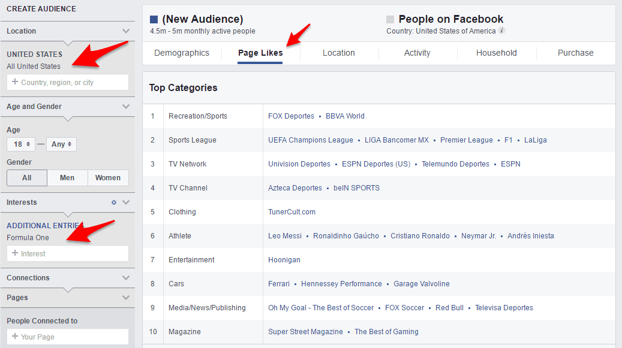Go to the Purchase tab
The width and height of the screenshot is (622, 348).
pyautogui.click(x=575, y=53)
